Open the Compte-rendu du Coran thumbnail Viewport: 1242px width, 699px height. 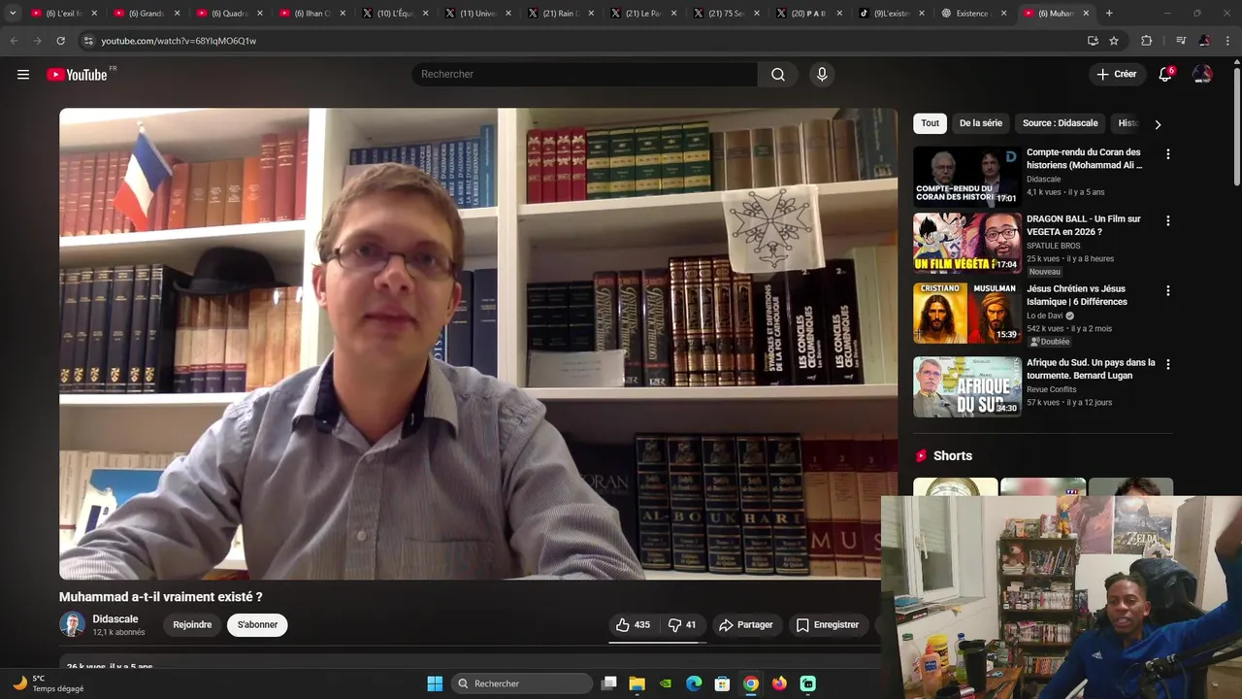(x=967, y=177)
